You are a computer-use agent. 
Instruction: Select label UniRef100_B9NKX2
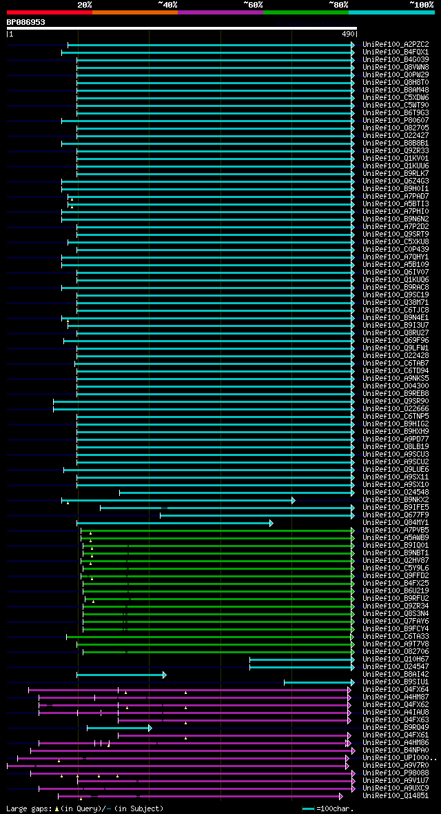point(396,500)
